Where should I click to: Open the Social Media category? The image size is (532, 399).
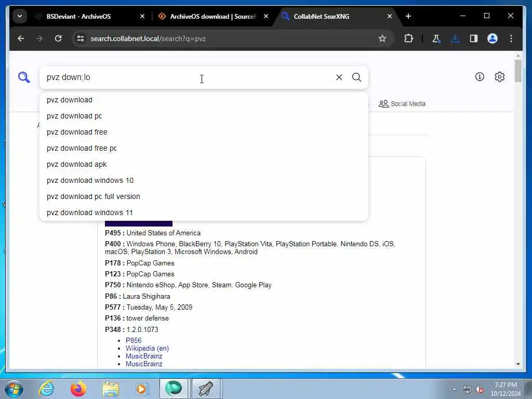[x=402, y=104]
